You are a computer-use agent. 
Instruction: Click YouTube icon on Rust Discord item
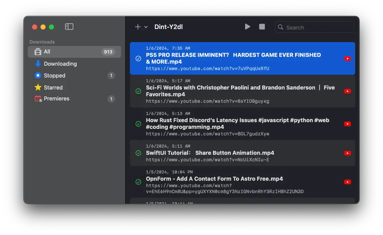pos(348,124)
